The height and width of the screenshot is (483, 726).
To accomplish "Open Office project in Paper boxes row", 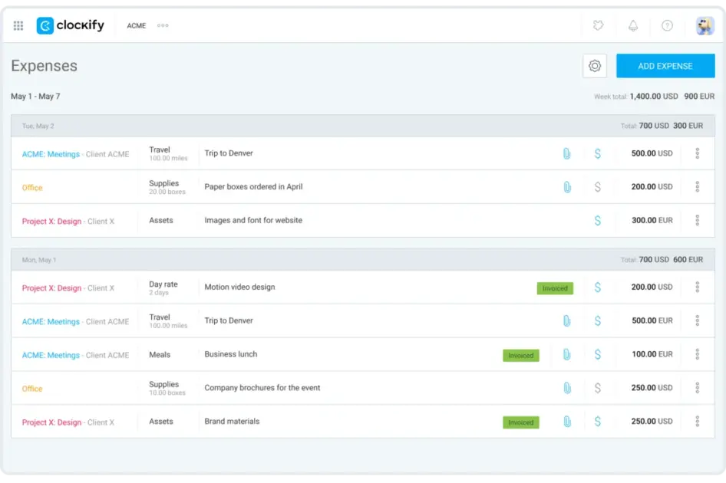I will pyautogui.click(x=32, y=188).
